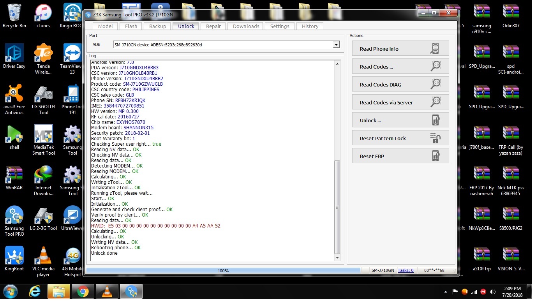The height and width of the screenshot is (305, 536).
Task: Click 'Unlock done' log line
Action: 104,253
